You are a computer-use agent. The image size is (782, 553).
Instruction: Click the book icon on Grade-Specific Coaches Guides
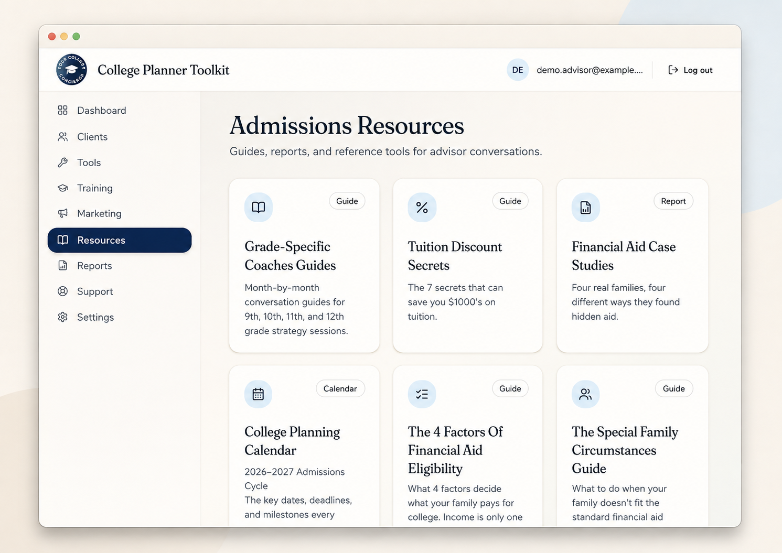pos(259,207)
